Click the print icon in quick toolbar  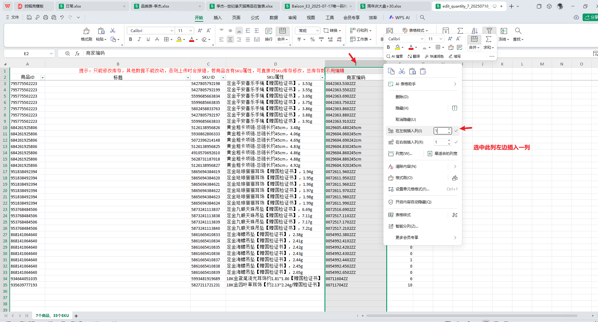[46, 18]
